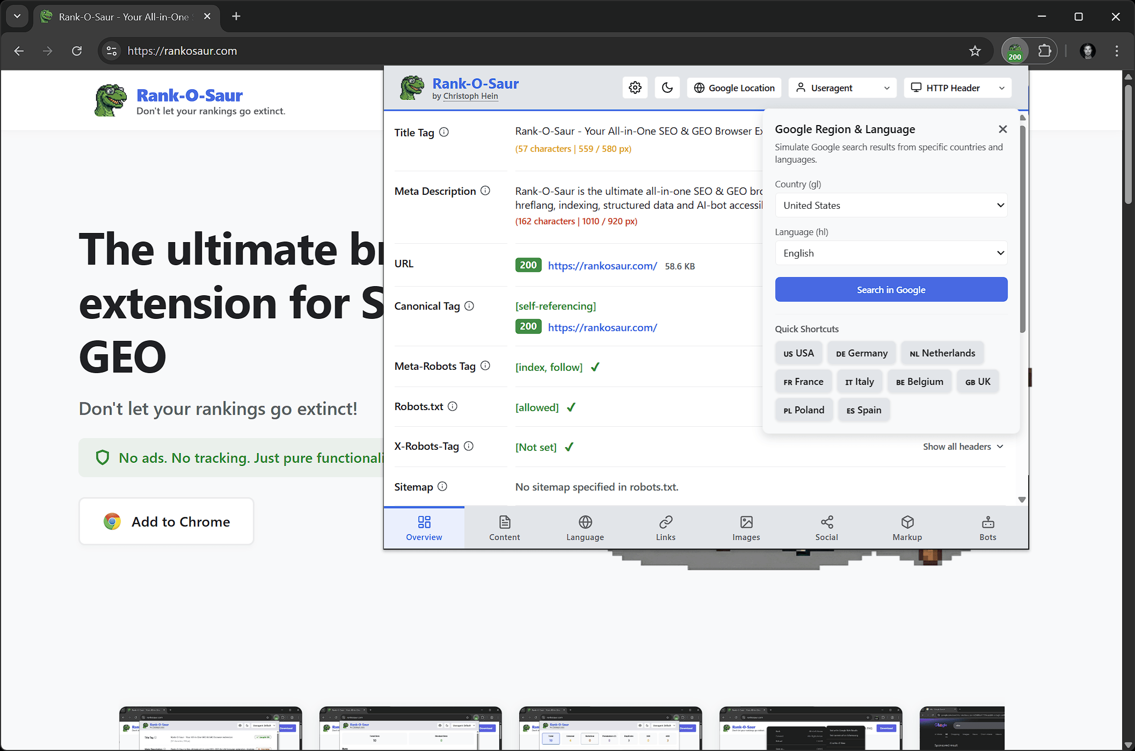Toggle the Google Location panel button
Screen dimensions: 1135x751
(734, 88)
